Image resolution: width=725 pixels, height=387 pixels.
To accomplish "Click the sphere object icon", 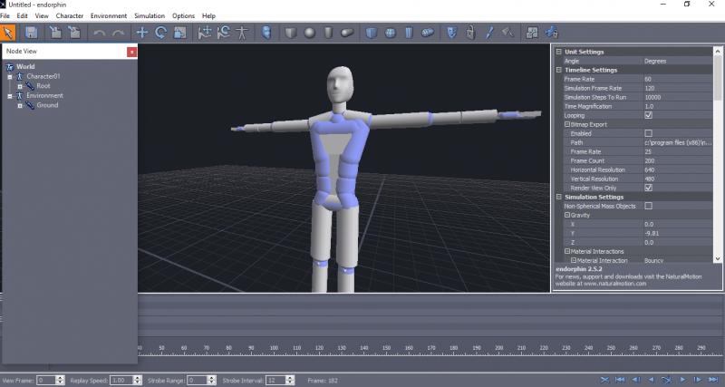I will pyautogui.click(x=309, y=32).
